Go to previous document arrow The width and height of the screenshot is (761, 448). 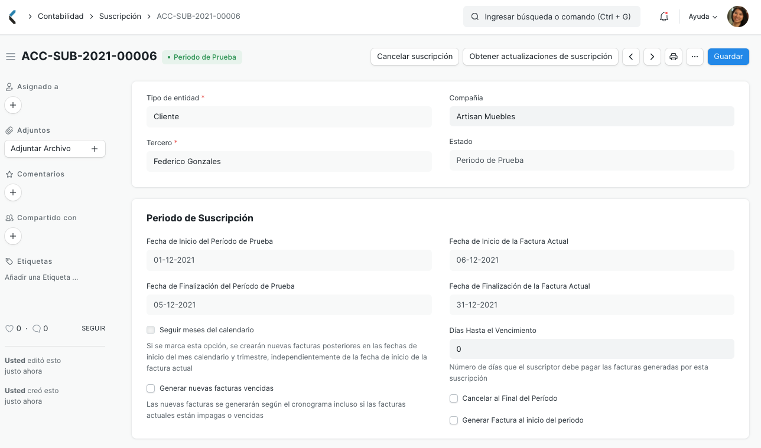tap(631, 57)
